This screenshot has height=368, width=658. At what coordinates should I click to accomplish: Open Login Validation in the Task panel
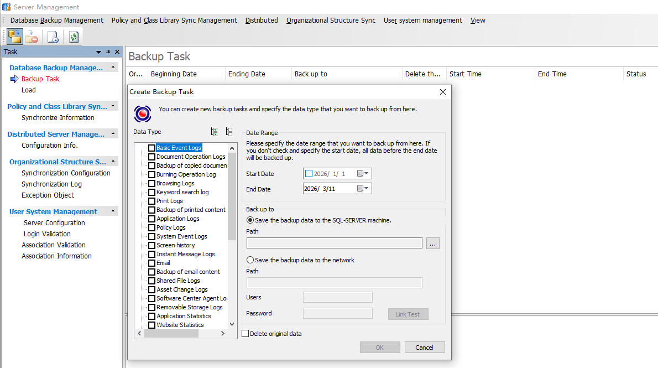point(47,234)
